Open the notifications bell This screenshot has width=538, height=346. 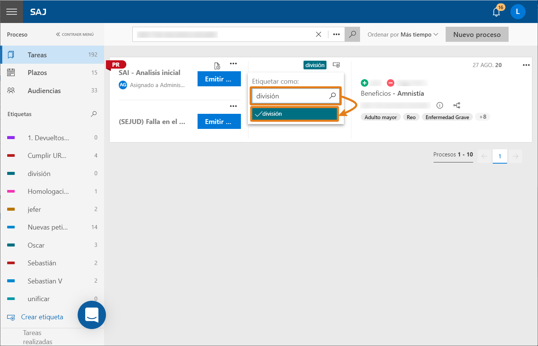(x=497, y=12)
